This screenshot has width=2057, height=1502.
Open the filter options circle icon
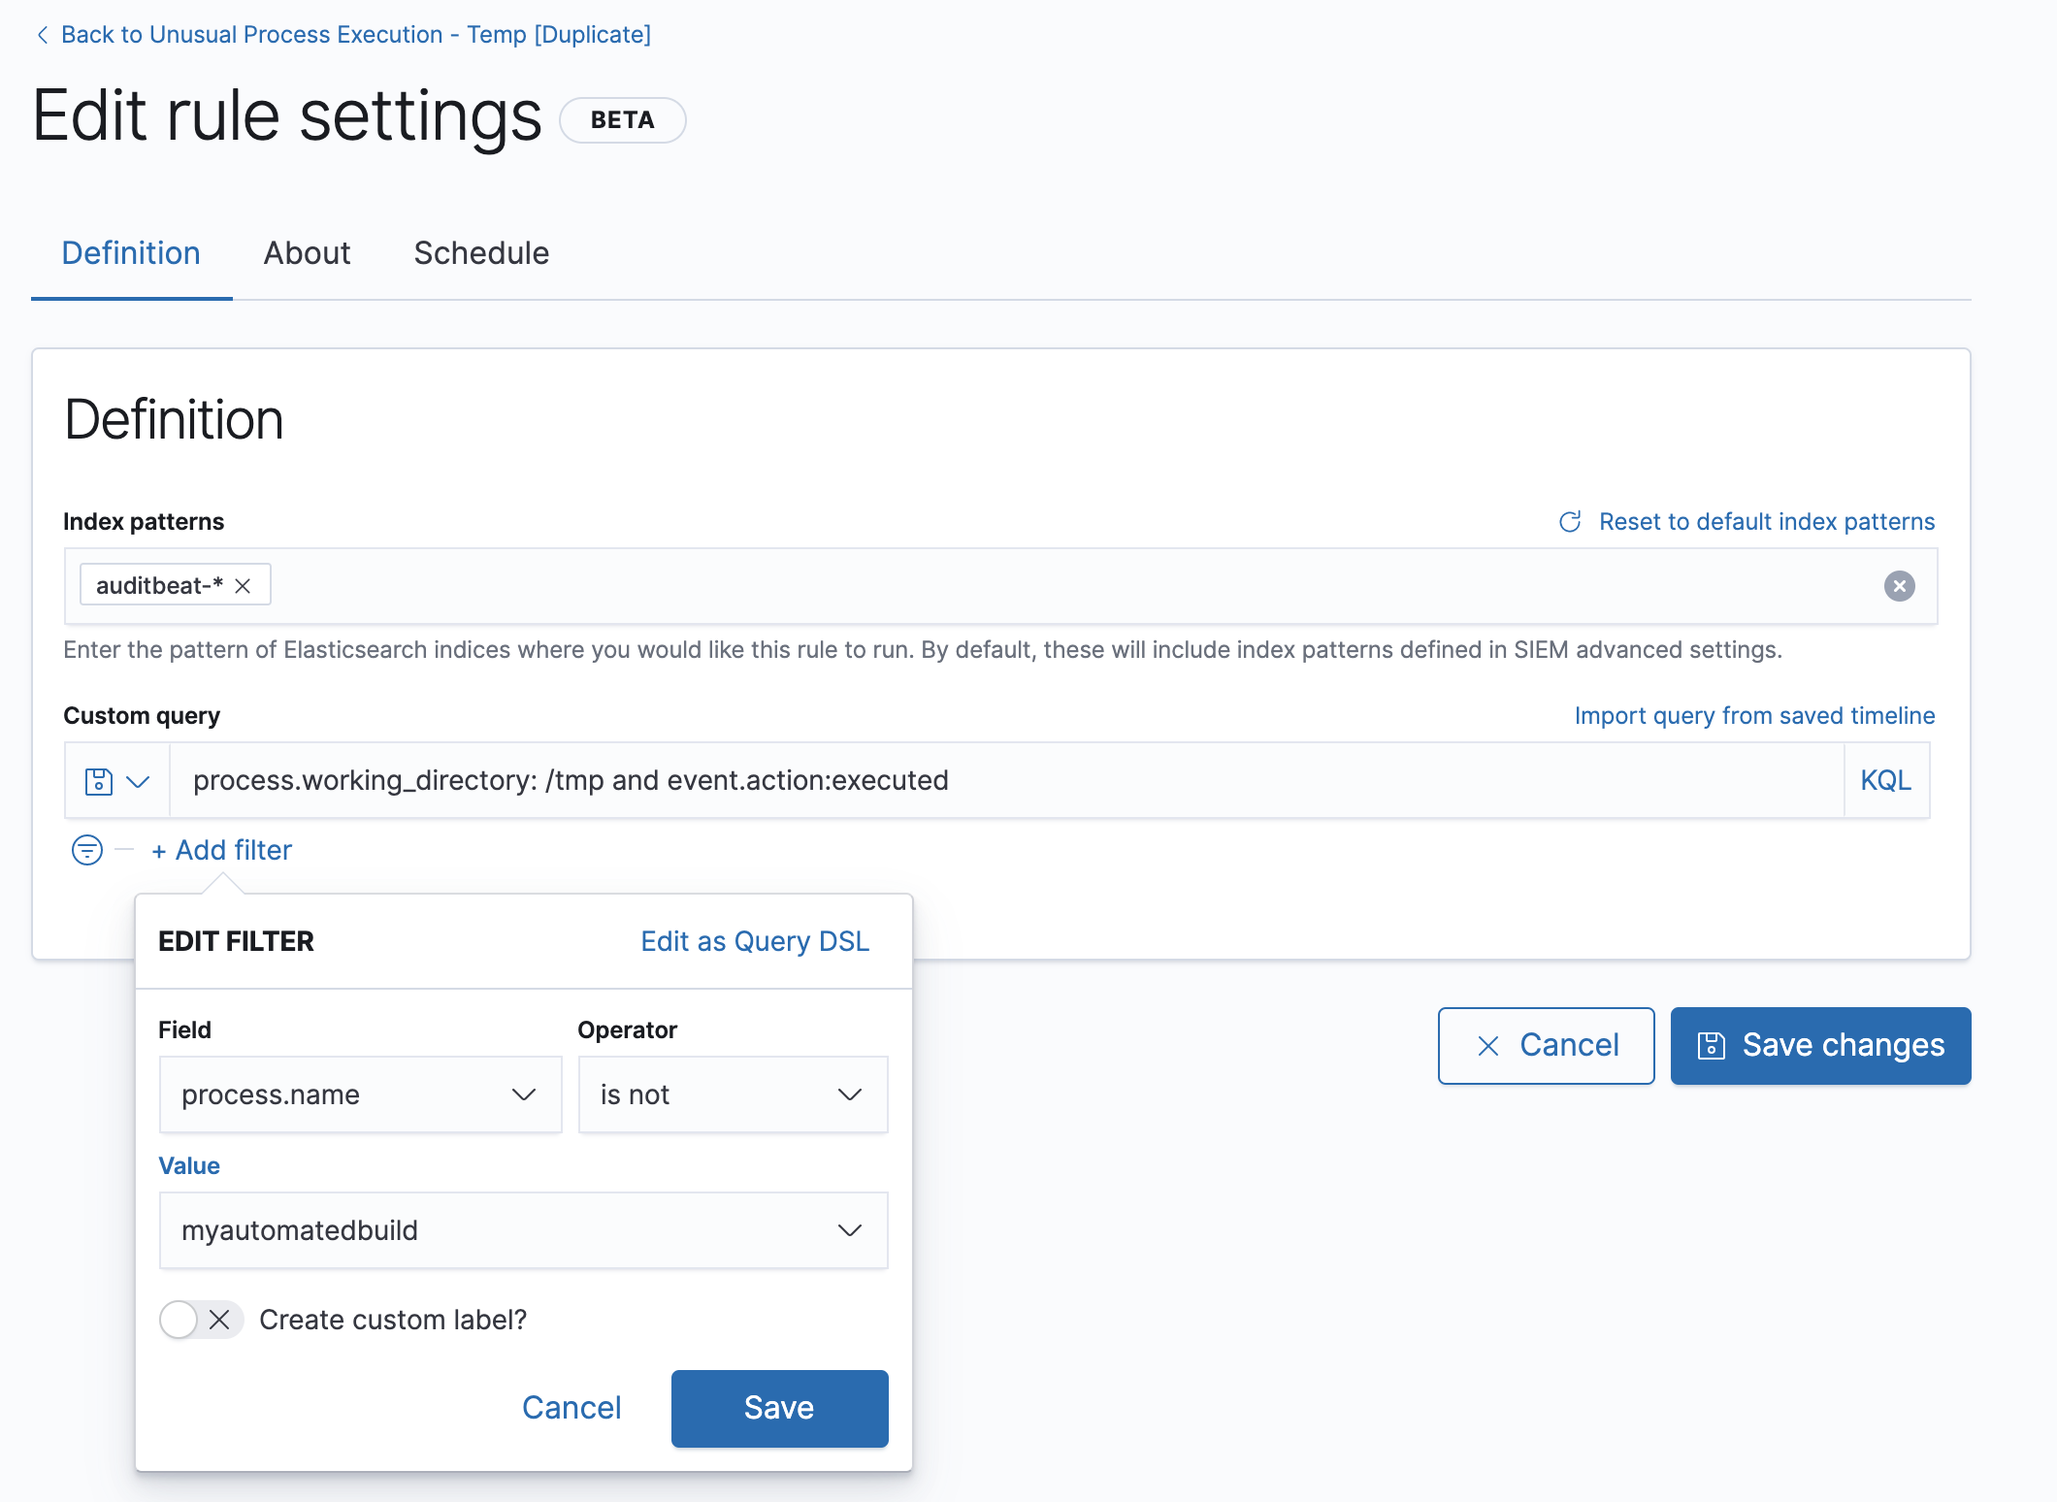point(87,850)
